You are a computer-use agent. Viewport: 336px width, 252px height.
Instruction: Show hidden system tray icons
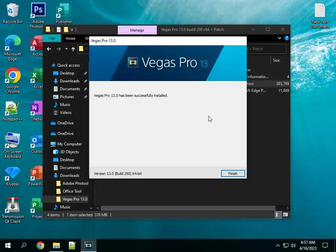(278, 245)
